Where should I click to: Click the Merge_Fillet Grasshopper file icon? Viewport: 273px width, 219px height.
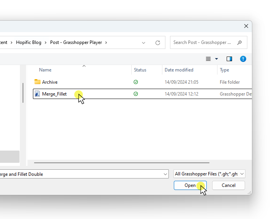click(x=38, y=94)
